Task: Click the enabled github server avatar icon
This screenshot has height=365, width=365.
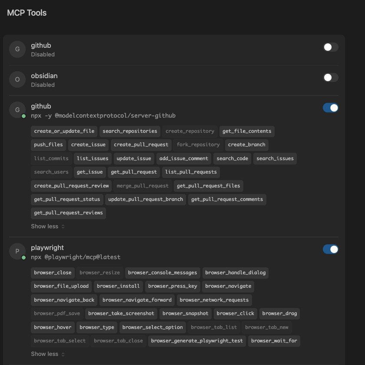Action: point(17,110)
